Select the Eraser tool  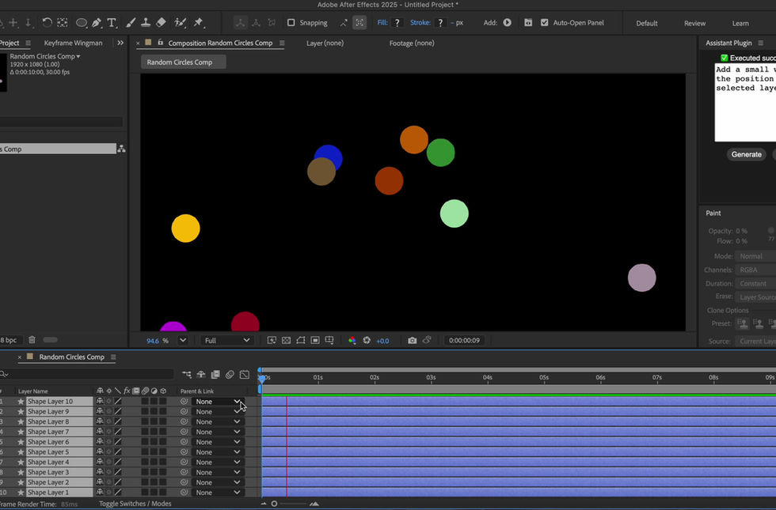161,23
